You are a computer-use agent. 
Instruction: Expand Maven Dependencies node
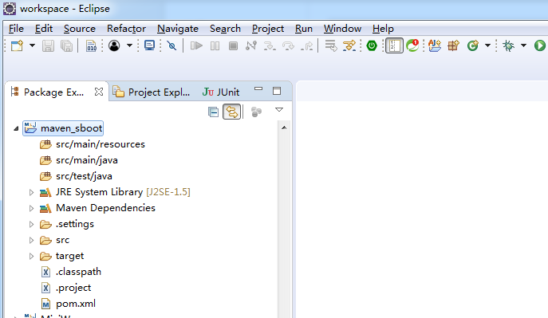[31, 208]
